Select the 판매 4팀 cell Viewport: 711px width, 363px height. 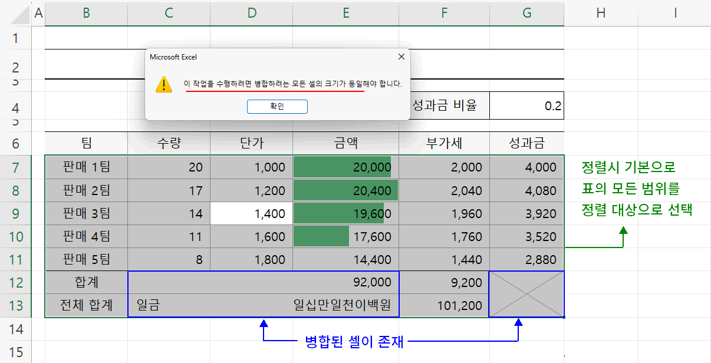pos(86,236)
